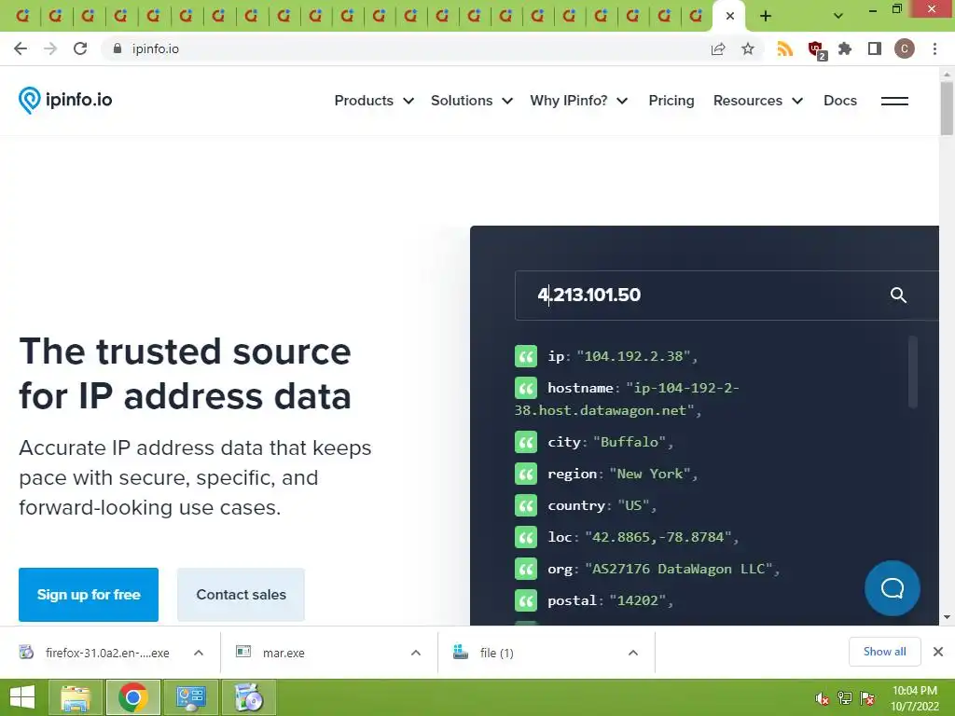Open the Extensions puzzle icon
The image size is (955, 716).
pos(845,48)
